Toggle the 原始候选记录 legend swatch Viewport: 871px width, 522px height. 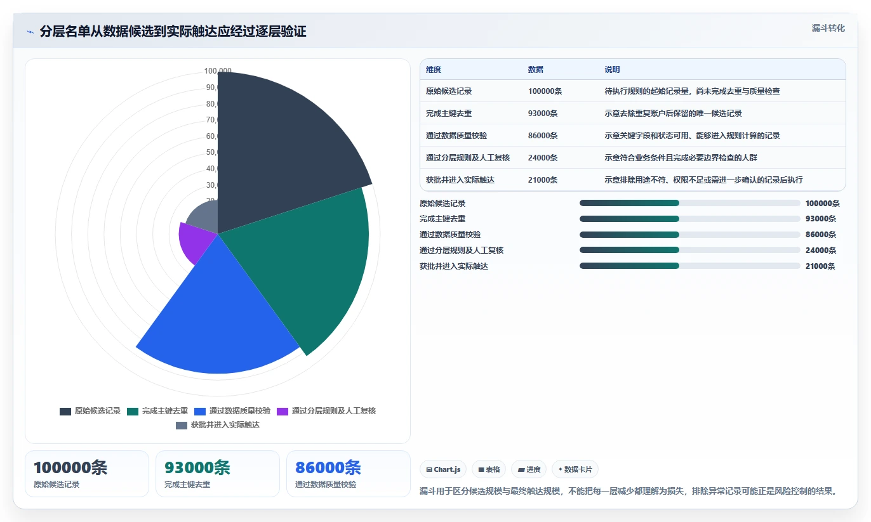65,411
